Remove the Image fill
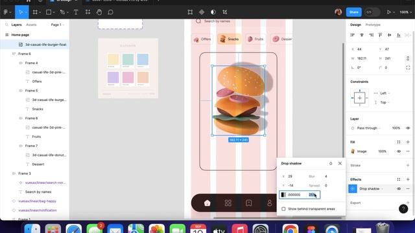 pos(408,151)
